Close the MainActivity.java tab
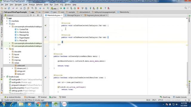 tap(62, 15)
